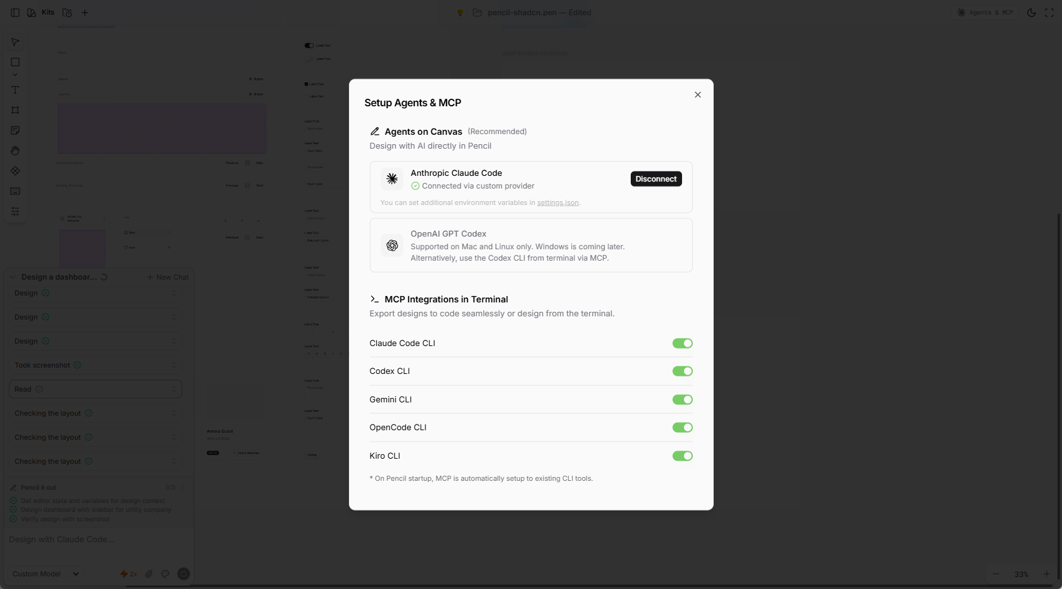Image resolution: width=1062 pixels, height=589 pixels.
Task: Turn off Kiro CLI toggle
Action: 682,456
